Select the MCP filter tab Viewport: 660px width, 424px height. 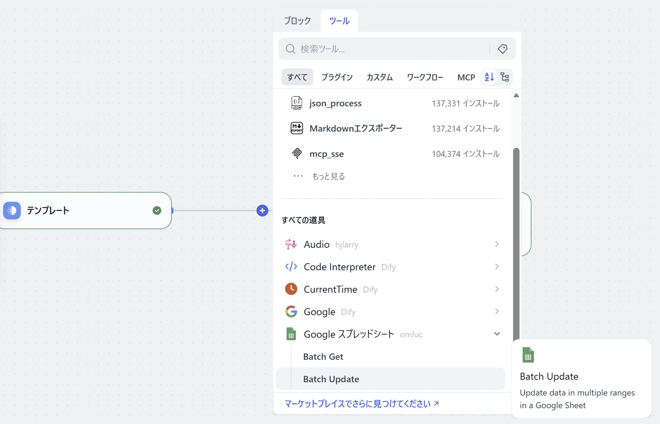(x=466, y=77)
